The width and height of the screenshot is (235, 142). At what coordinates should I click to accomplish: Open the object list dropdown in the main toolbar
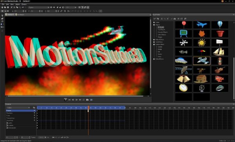tap(39, 7)
